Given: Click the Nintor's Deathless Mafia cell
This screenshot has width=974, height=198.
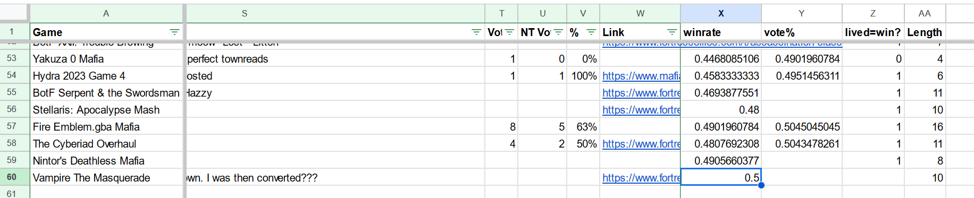Looking at the screenshot, I should coord(106,161).
